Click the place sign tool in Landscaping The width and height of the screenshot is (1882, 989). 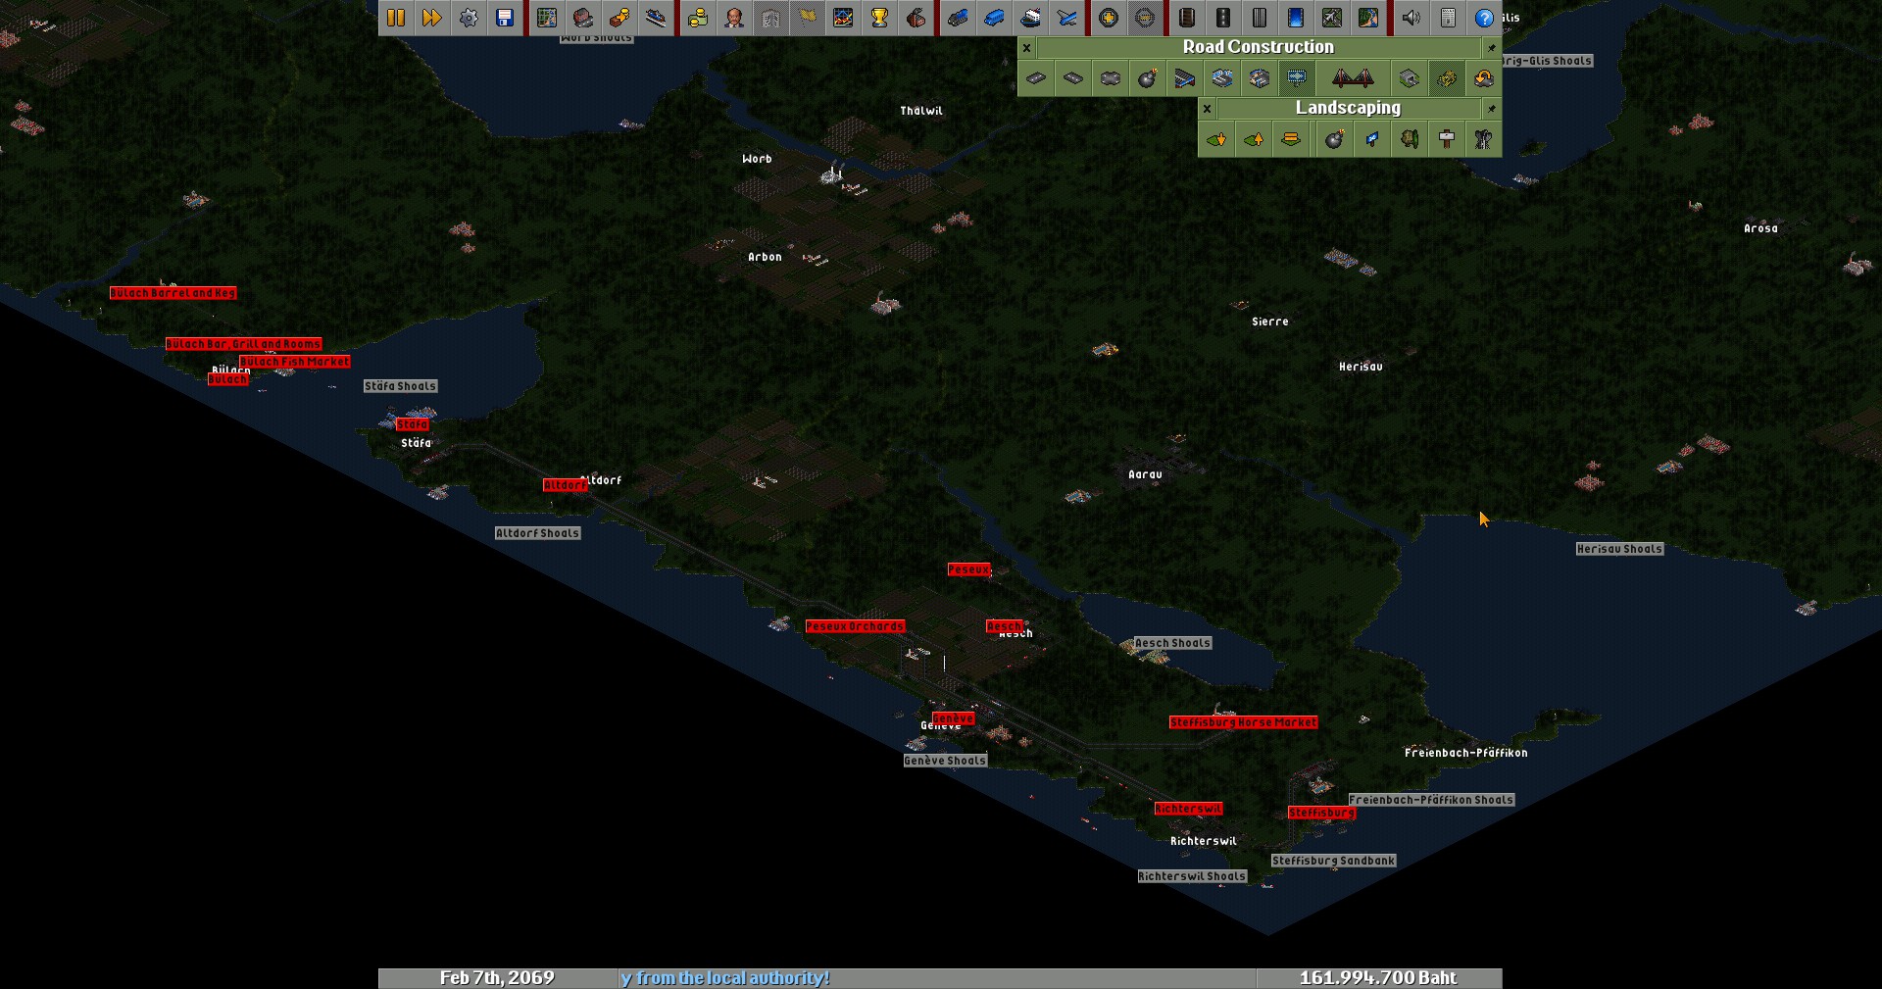(1446, 139)
